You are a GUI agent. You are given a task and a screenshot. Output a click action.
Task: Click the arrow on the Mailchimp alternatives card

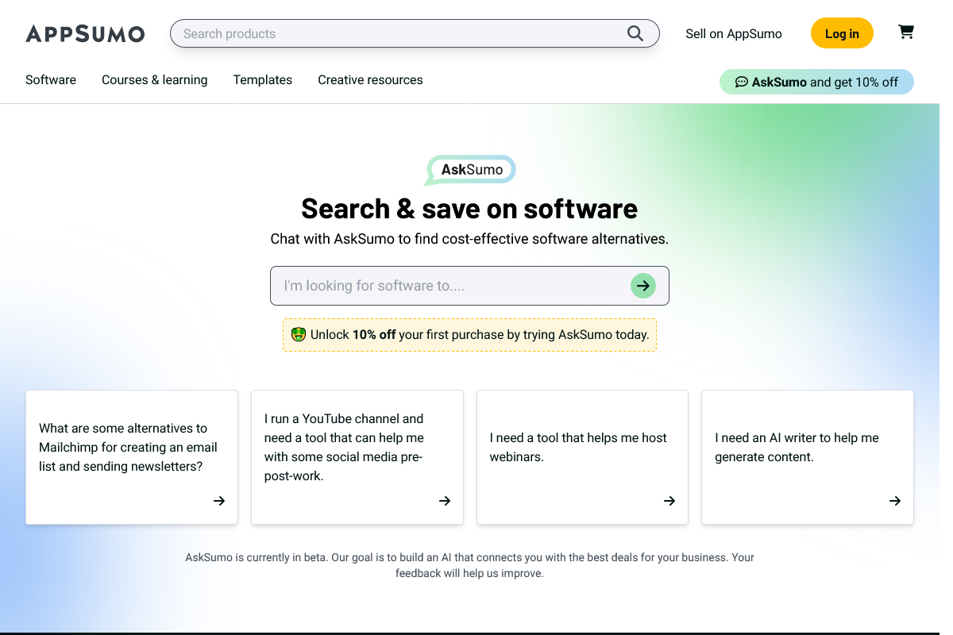[218, 501]
